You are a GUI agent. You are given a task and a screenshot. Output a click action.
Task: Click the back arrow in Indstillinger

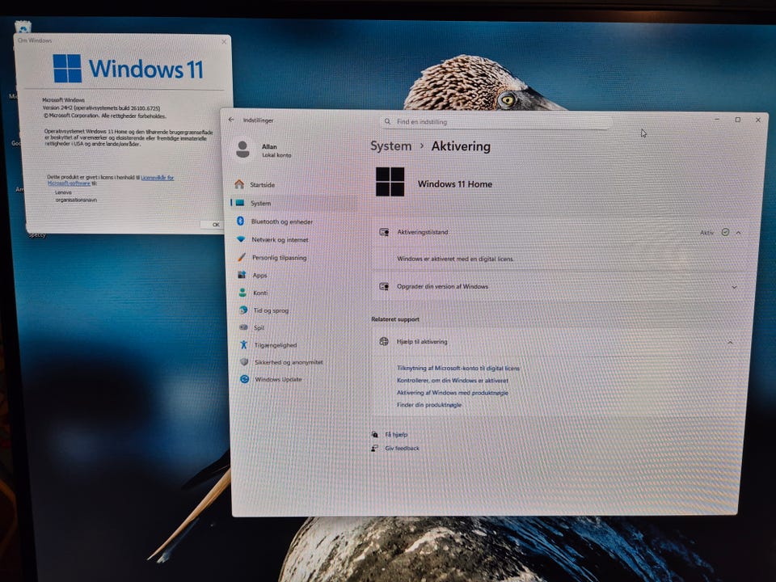click(x=231, y=120)
